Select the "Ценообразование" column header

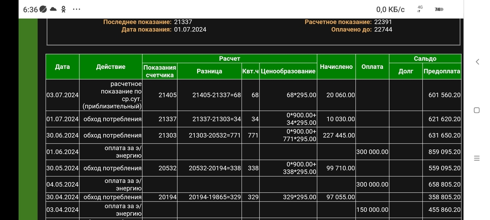click(288, 71)
